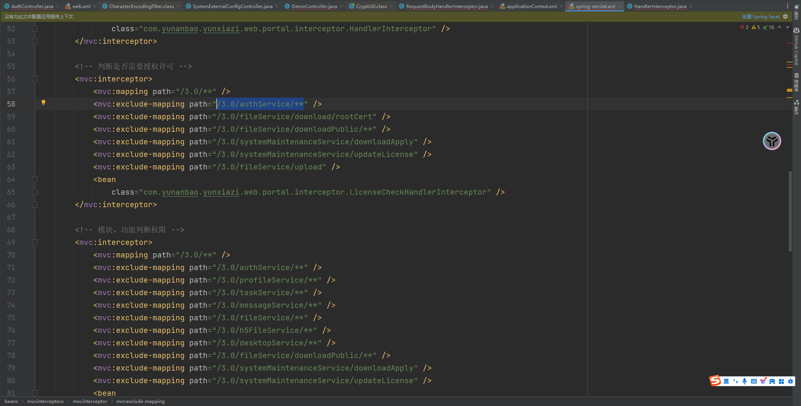Viewport: 801px width, 406px height.
Task: Toggle the IME soft keyboard icon
Action: [754, 381]
